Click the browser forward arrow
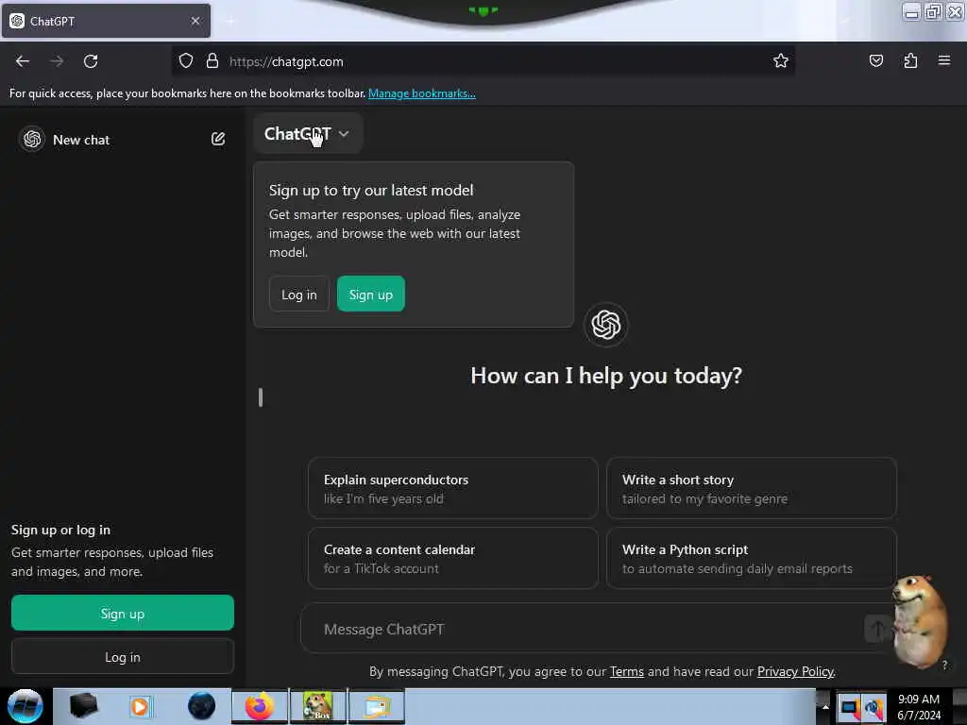Screen dimensions: 967x725 57,61
